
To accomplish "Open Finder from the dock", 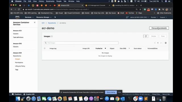I will (x=18, y=99).
